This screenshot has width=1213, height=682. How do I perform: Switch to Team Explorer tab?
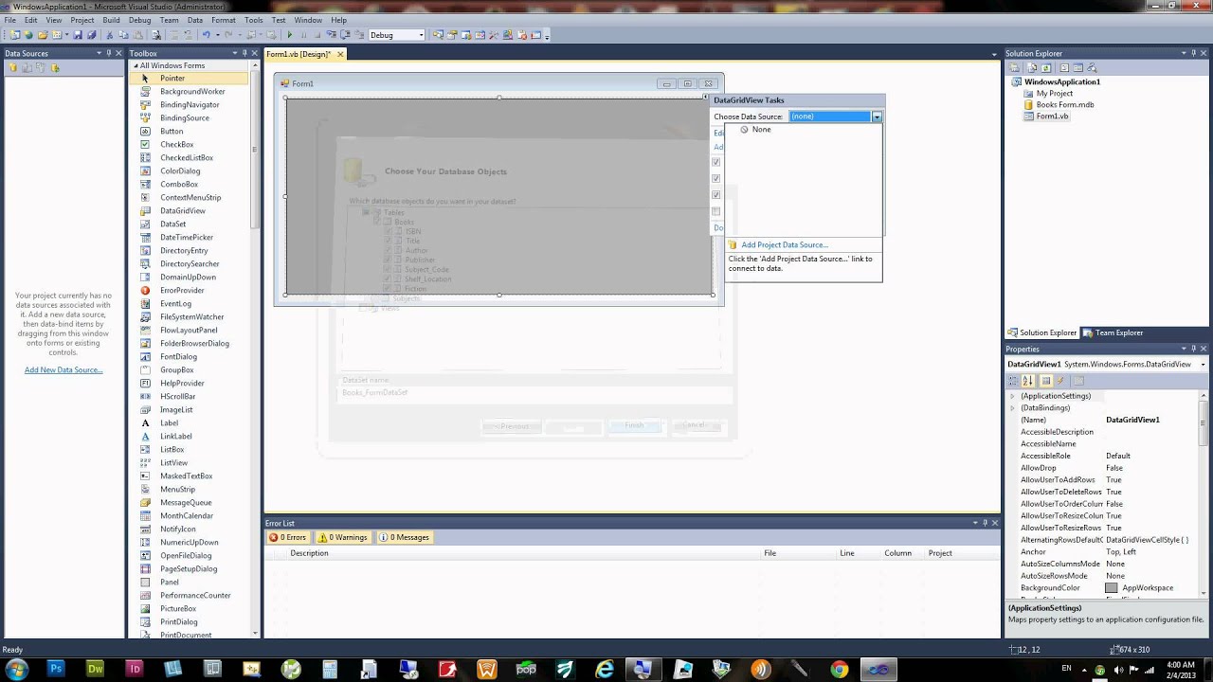tap(1113, 333)
